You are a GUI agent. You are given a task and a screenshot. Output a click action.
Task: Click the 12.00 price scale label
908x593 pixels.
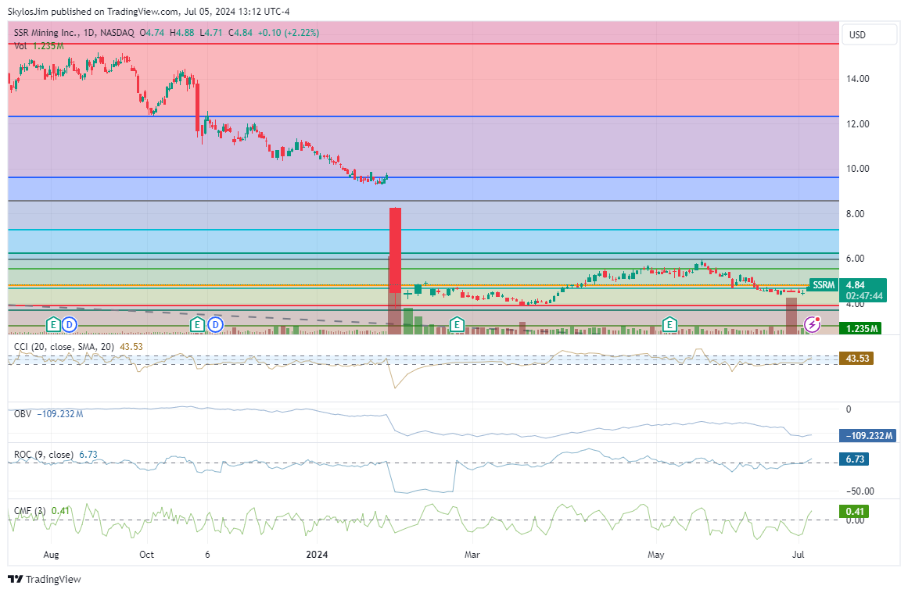click(858, 123)
